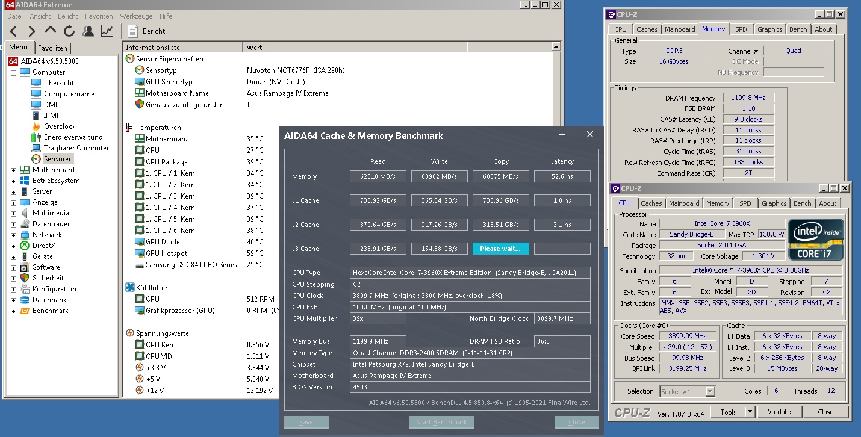Click the up-level arrow in AIDA64 toolbar
Viewport: 861px width, 437px height.
51,31
